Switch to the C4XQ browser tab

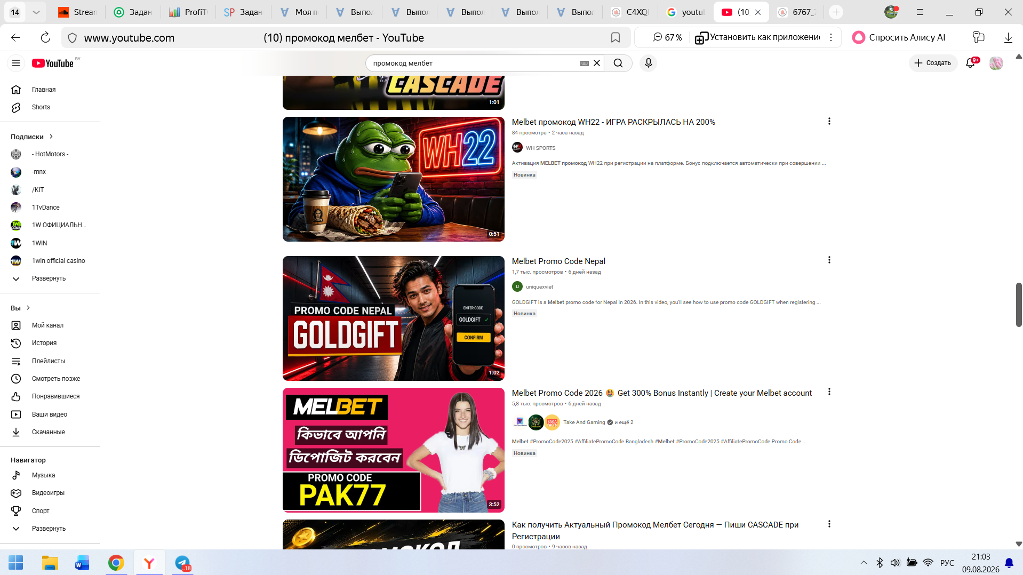pos(630,12)
